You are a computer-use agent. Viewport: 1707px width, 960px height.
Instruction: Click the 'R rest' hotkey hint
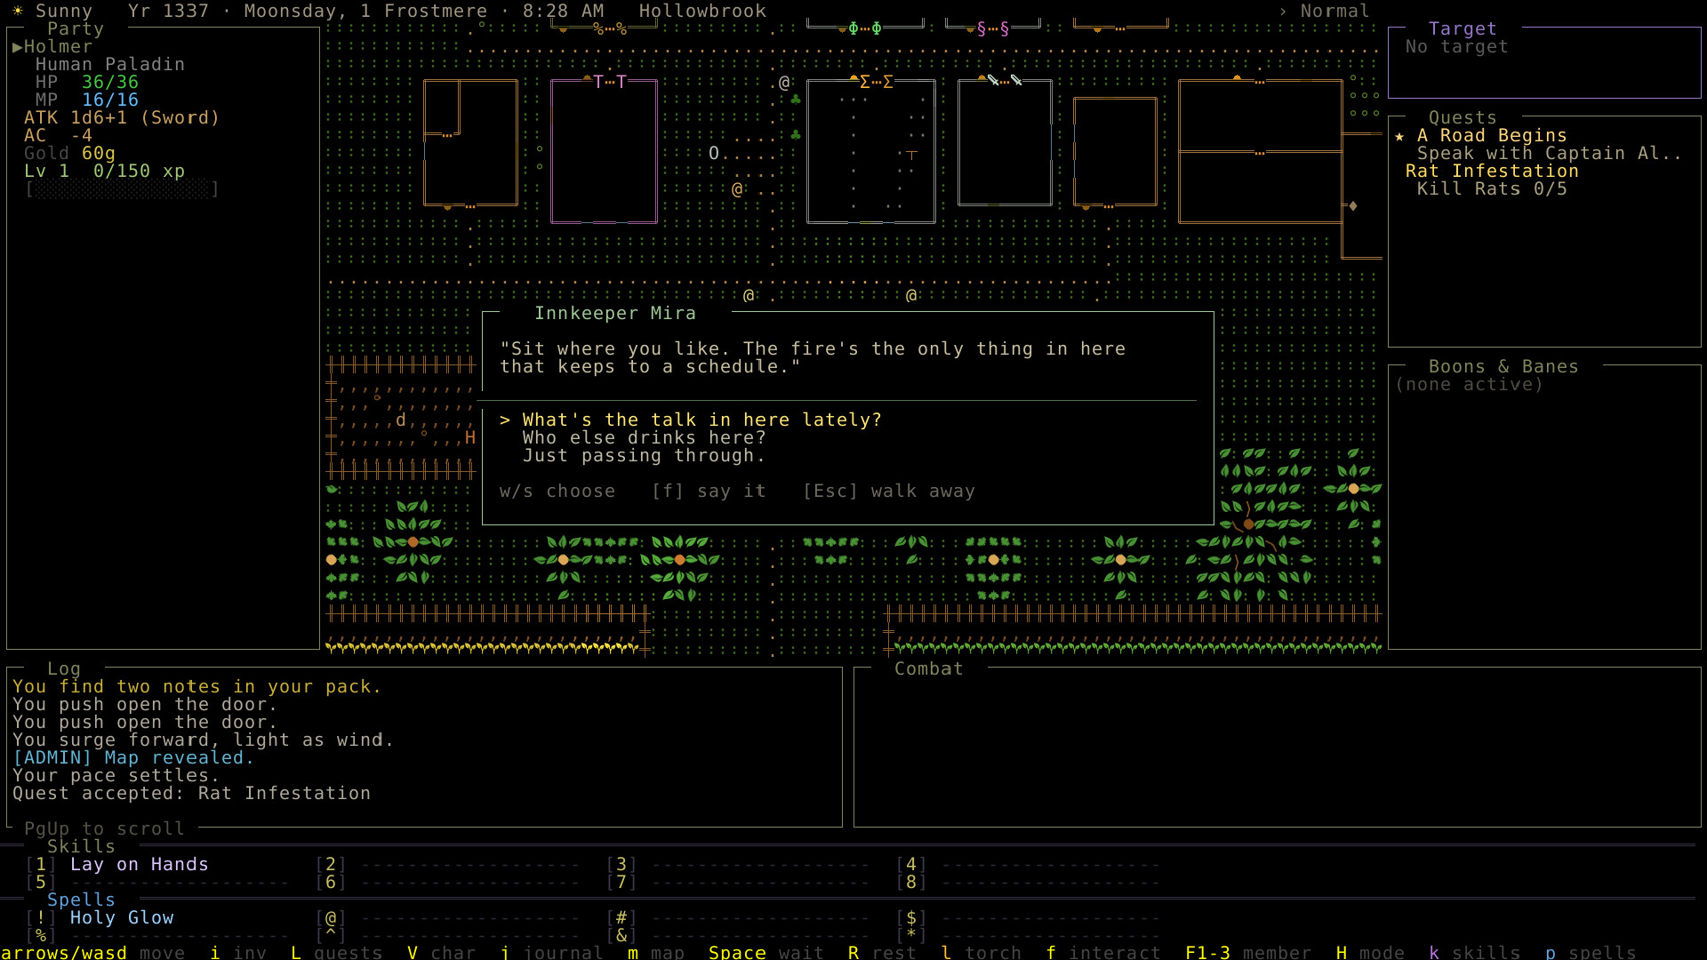coord(882,952)
